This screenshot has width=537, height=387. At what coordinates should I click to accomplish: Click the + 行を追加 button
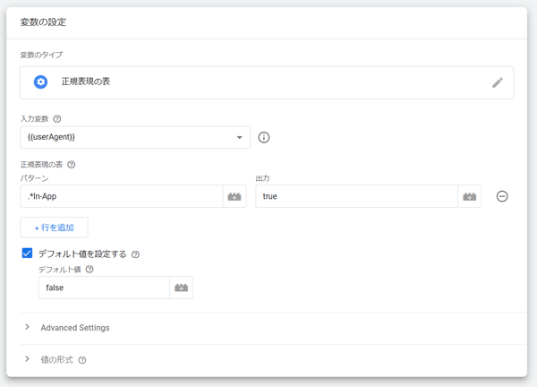[x=54, y=228]
